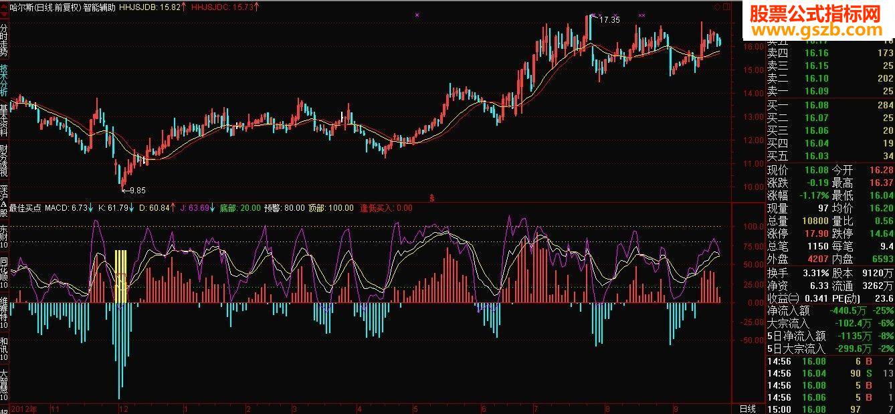Click the 净流入额 -440.5万 row
Viewport: 895px width, 414px height.
[830, 311]
